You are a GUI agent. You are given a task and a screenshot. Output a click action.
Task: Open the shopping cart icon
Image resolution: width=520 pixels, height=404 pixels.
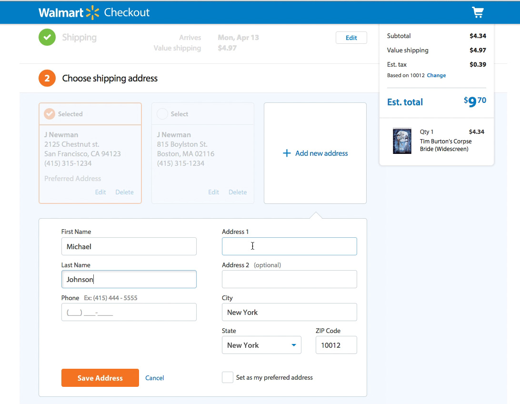pos(478,12)
